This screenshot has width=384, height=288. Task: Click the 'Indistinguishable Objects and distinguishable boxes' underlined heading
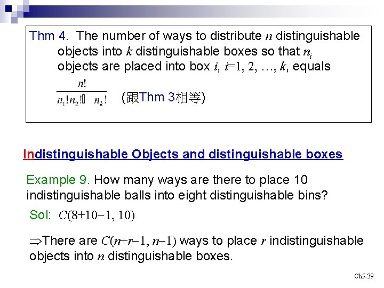click(x=183, y=155)
